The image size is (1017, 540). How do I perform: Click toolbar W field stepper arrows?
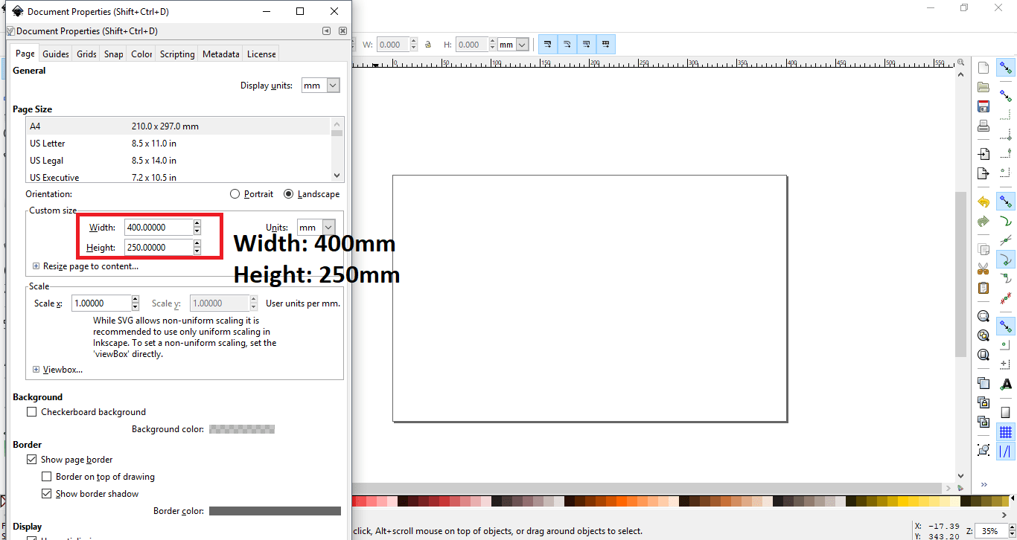coord(414,45)
